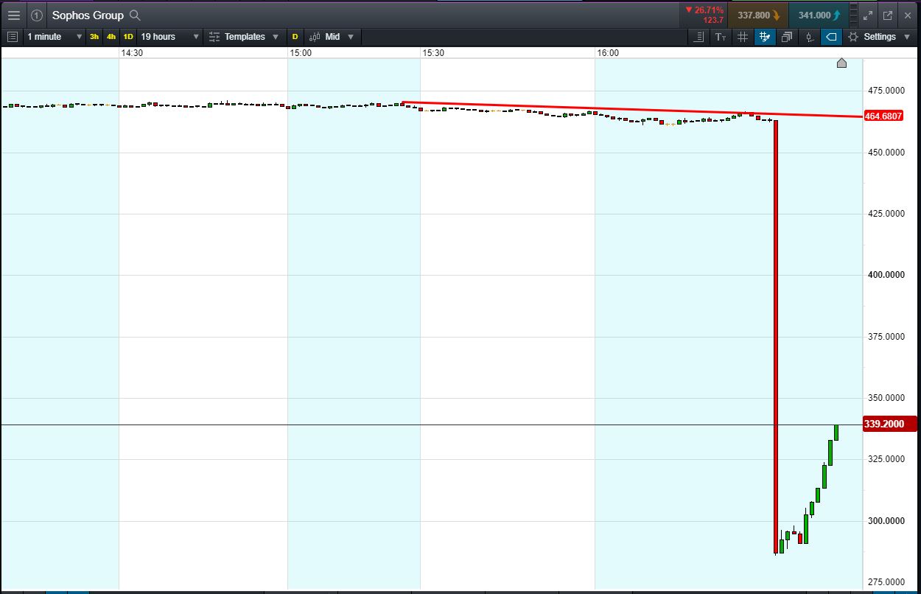Pop out the chart into a new window

(x=888, y=15)
